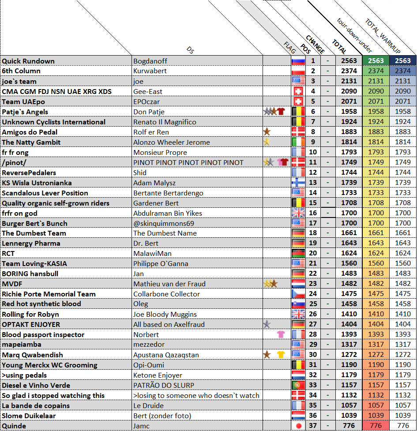Click the Swiss flag beside Gee-East
417x431 pixels.
click(298, 91)
